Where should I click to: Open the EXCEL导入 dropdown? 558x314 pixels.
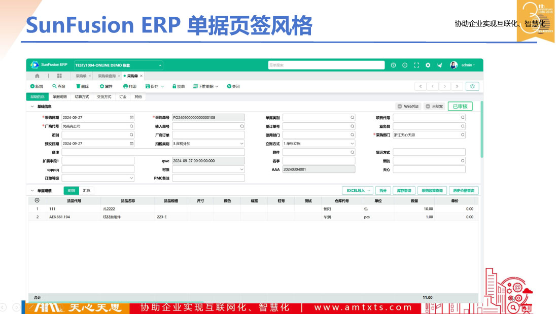click(358, 191)
